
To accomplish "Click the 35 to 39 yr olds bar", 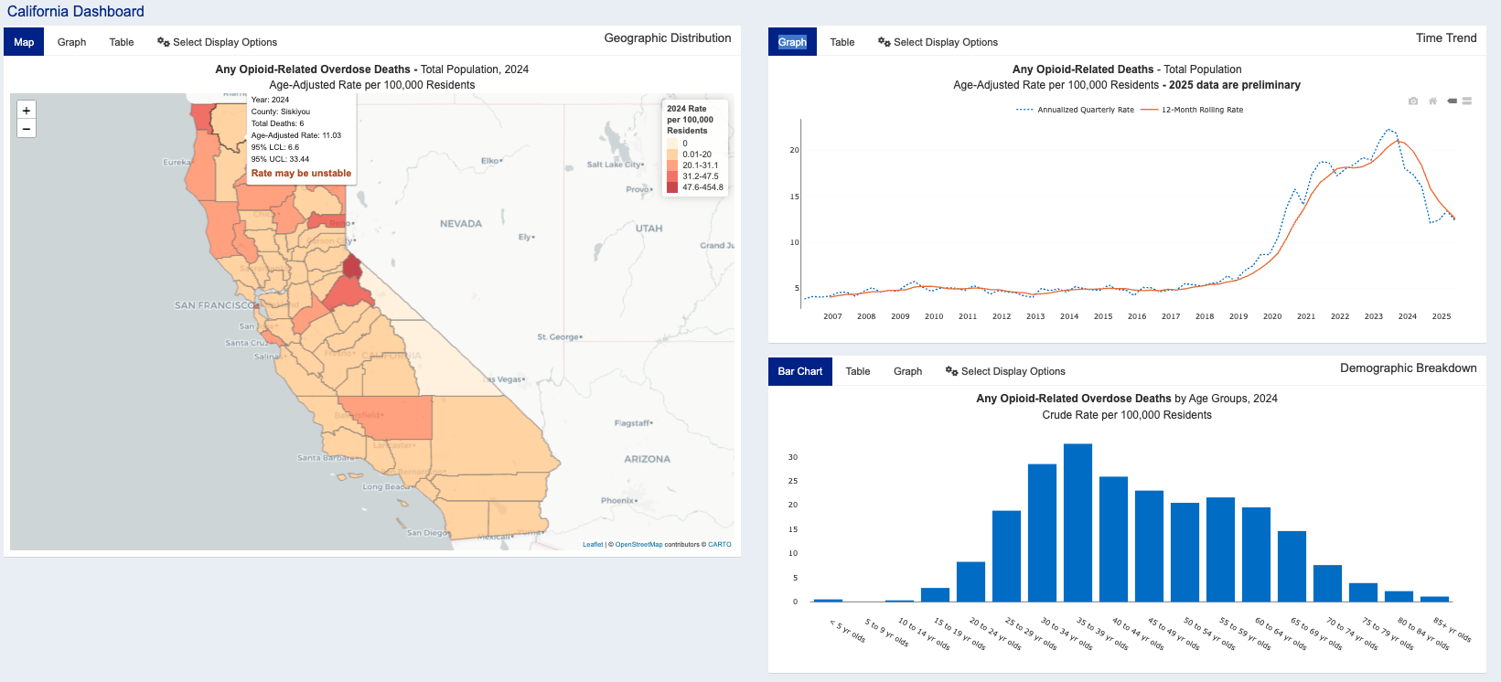I will 1078,523.
